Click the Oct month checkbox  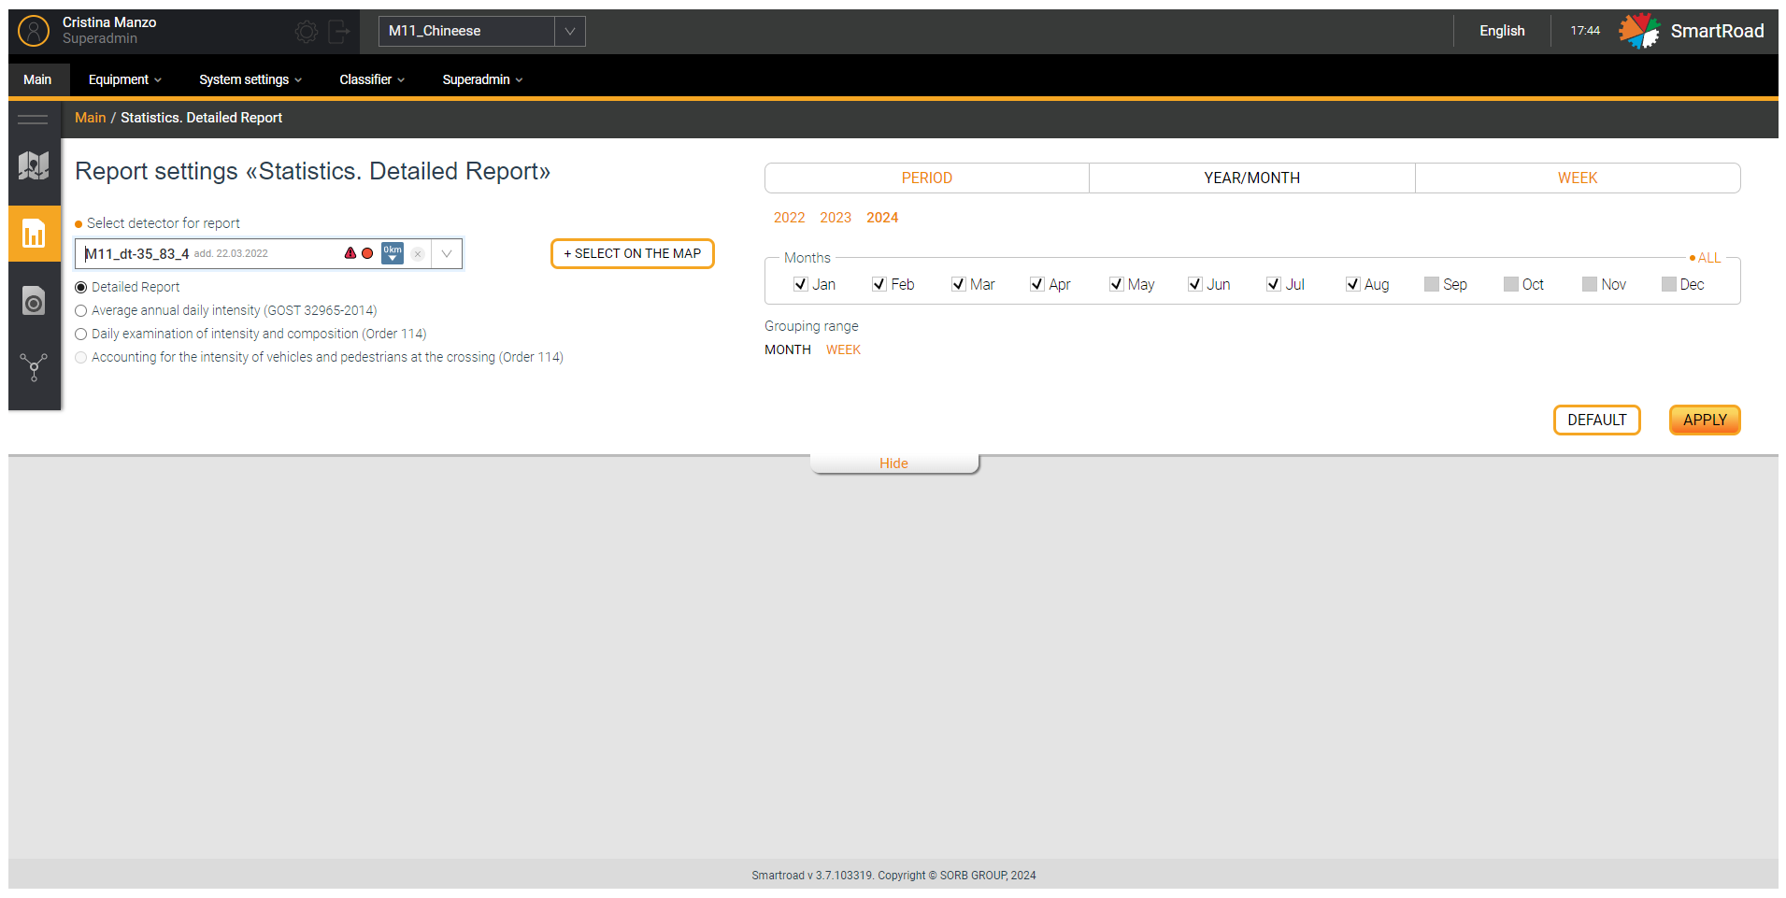point(1511,284)
